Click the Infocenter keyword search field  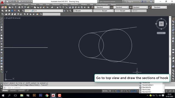(110, 2)
